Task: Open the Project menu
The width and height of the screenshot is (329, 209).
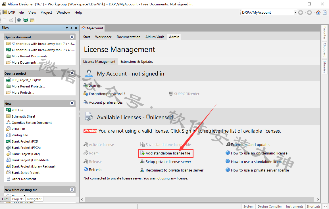Action: [46, 12]
